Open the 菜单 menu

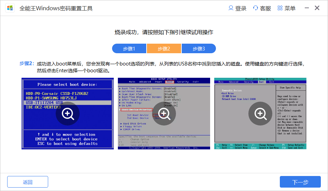(290, 9)
